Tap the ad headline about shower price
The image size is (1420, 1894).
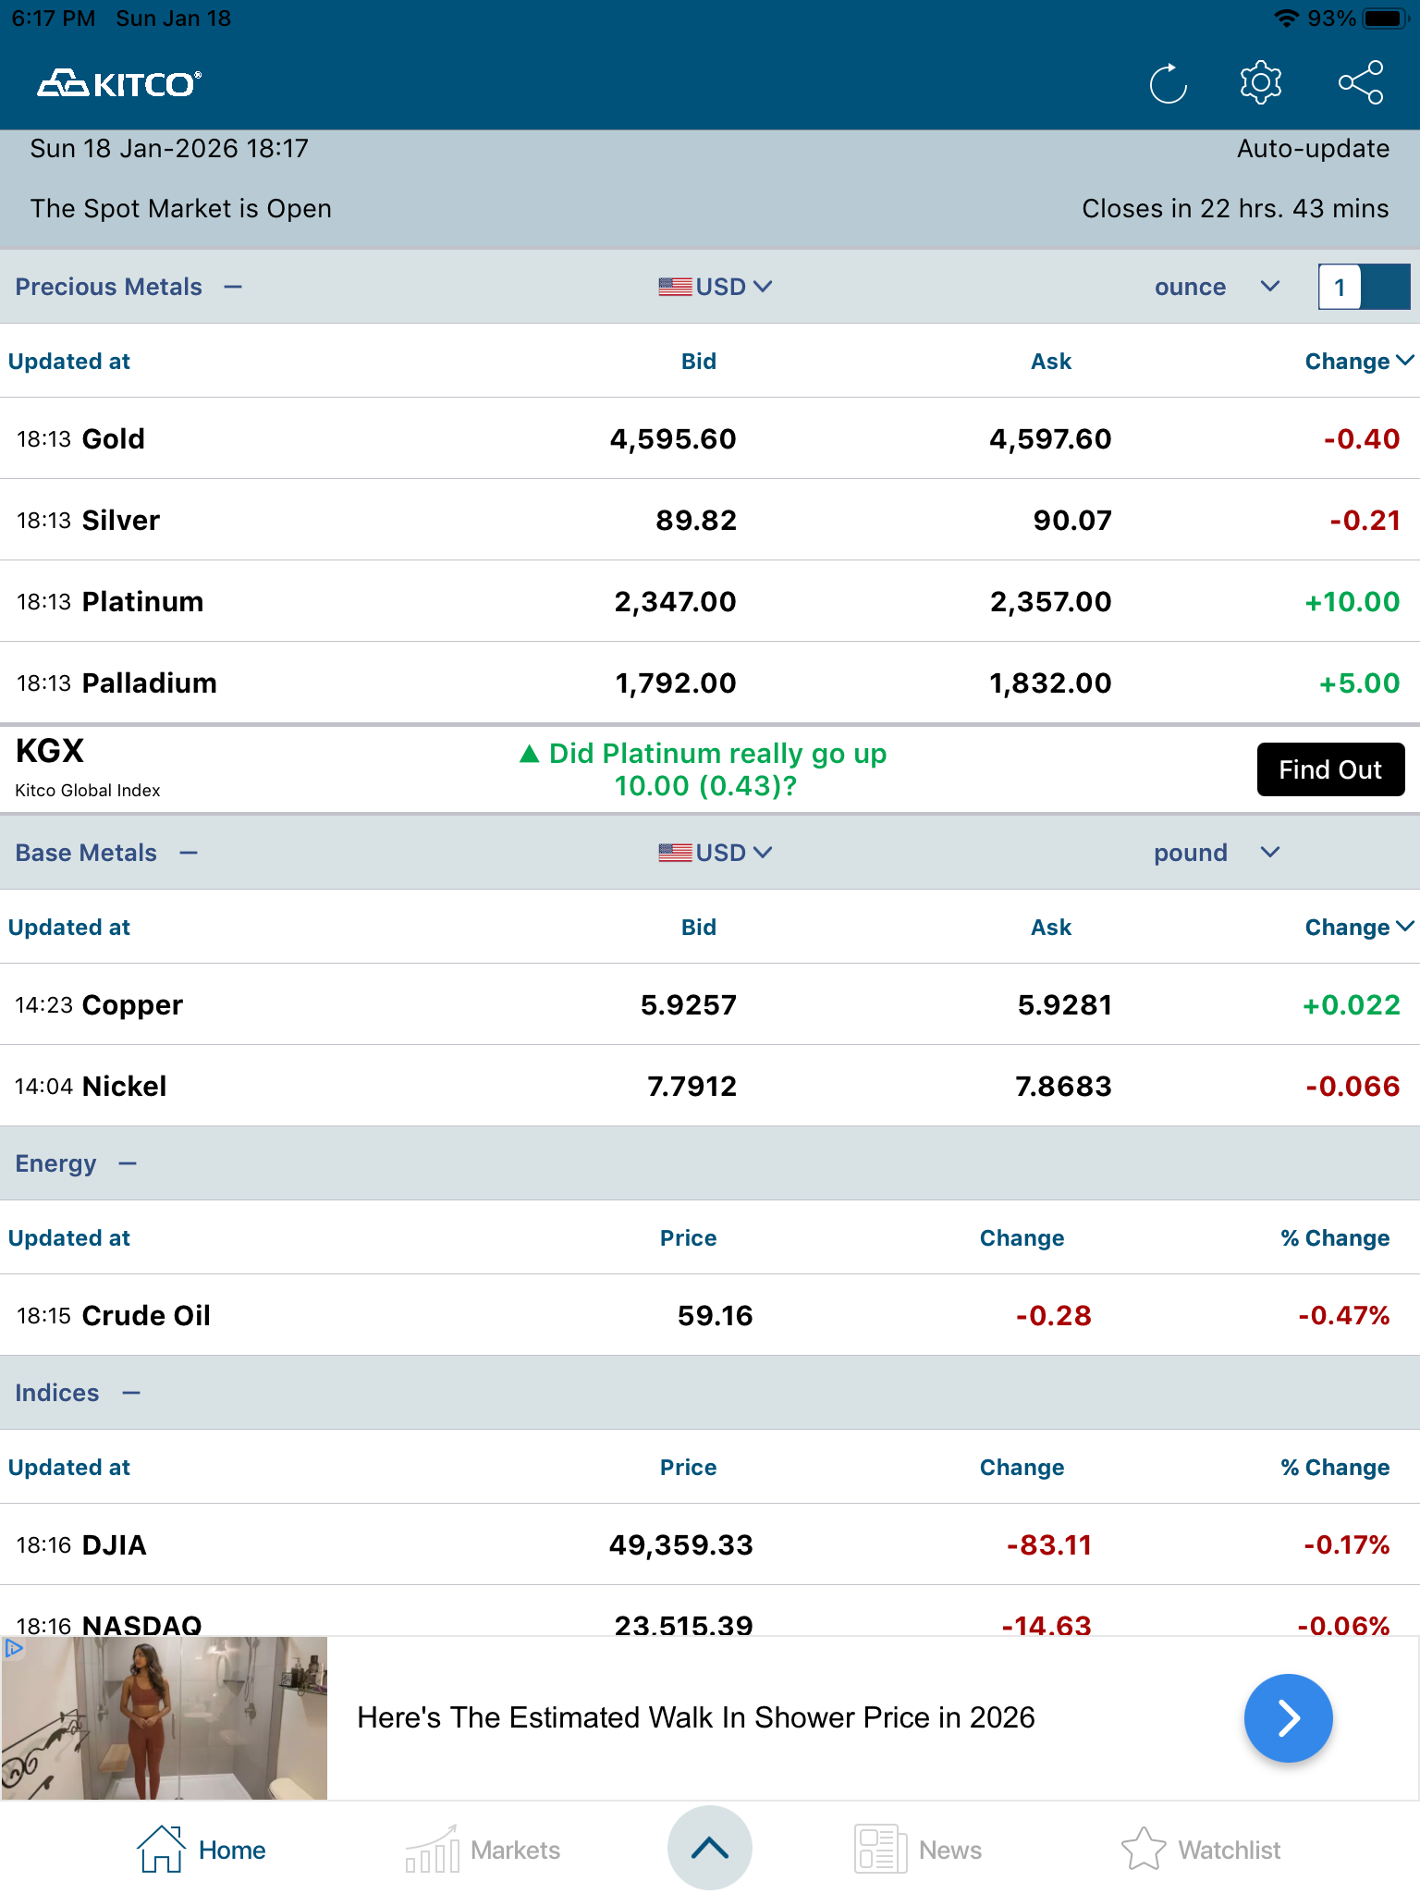click(x=696, y=1717)
